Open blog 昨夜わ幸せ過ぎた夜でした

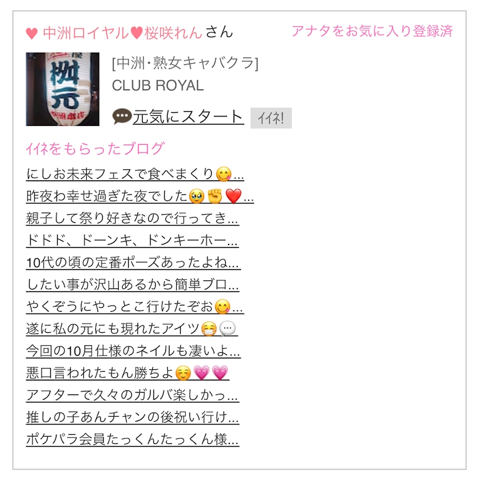[x=140, y=196]
